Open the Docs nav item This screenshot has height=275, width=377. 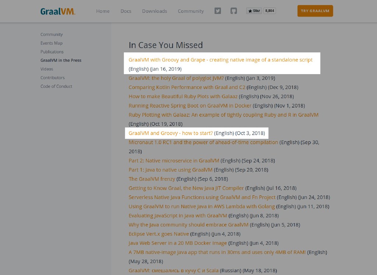tap(126, 11)
